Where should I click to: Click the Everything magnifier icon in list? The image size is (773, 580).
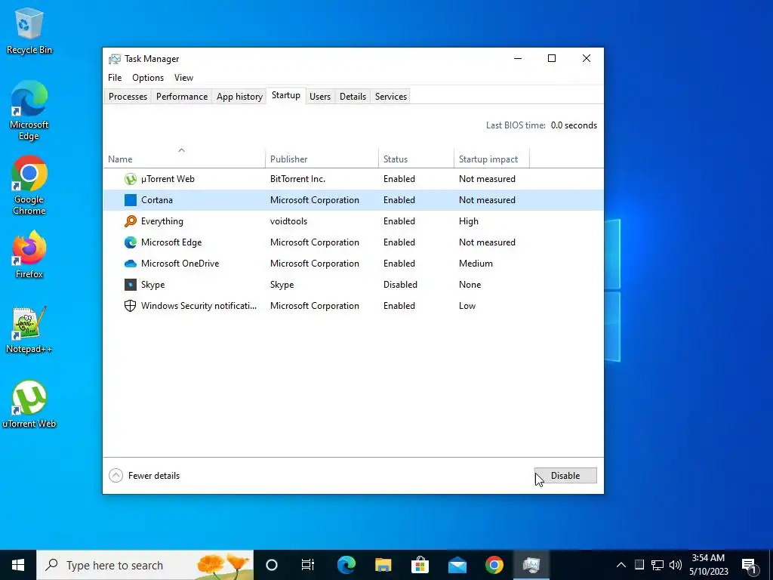(x=130, y=221)
